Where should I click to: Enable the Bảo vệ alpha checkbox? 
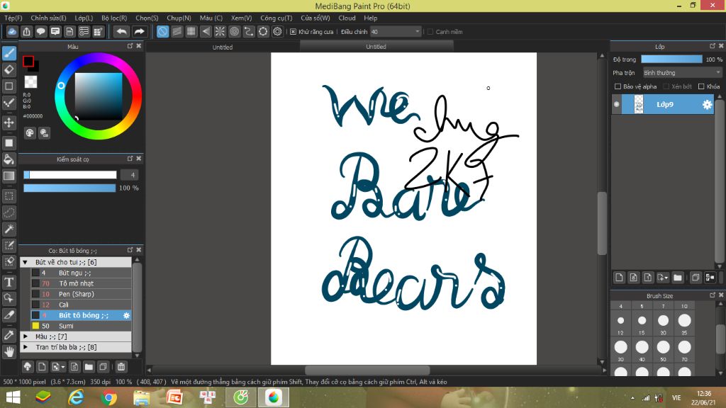(618, 86)
